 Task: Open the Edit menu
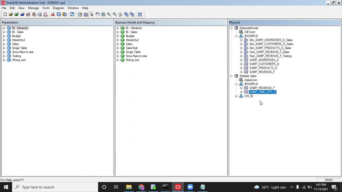point(12,8)
